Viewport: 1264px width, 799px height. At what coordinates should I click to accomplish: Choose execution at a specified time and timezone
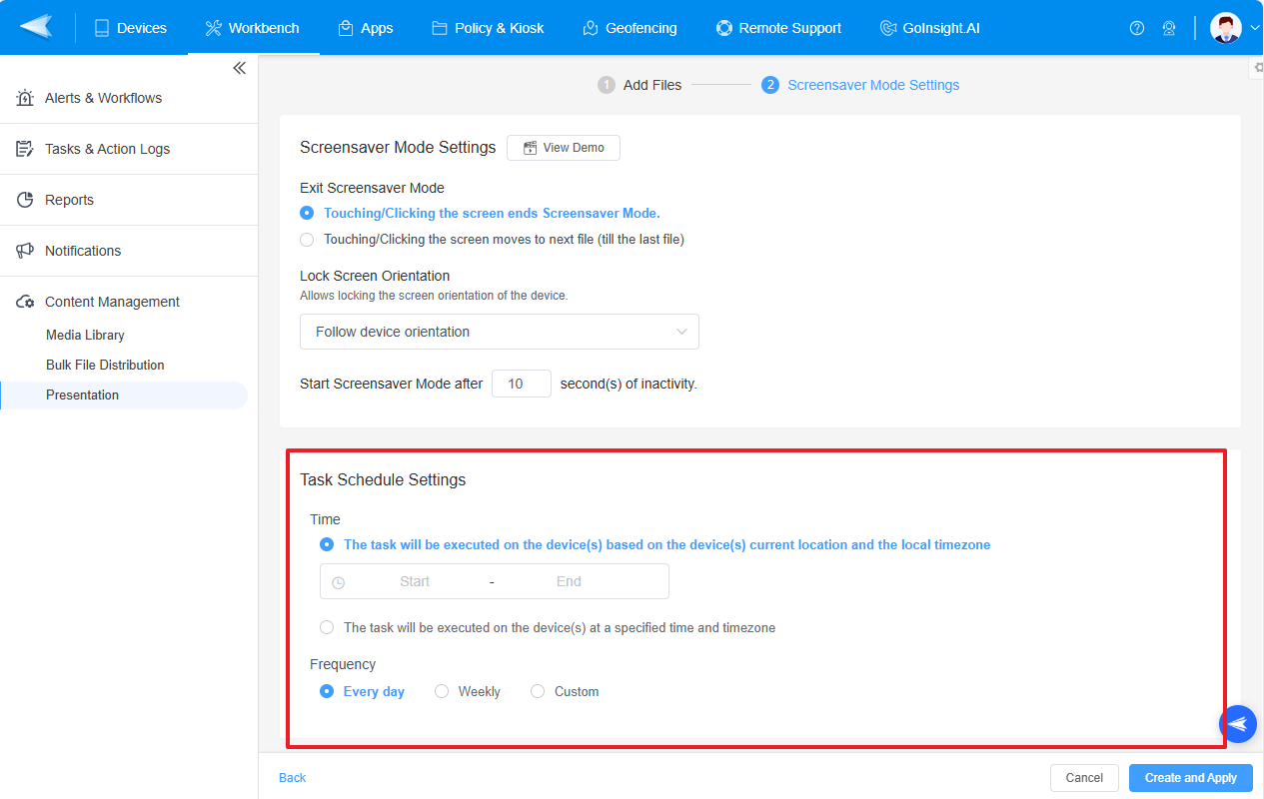tap(327, 626)
